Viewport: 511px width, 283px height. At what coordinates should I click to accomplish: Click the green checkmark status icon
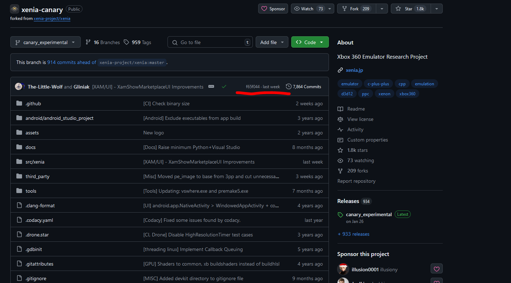pos(224,86)
